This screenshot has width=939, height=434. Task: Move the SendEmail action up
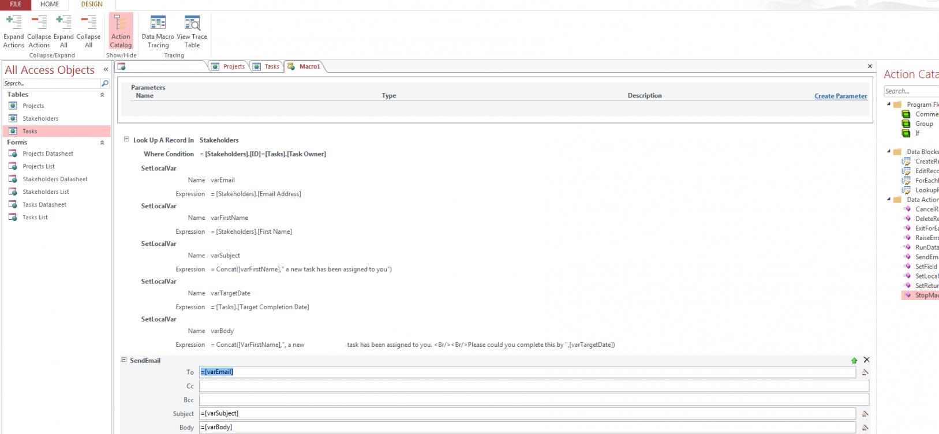pos(854,360)
